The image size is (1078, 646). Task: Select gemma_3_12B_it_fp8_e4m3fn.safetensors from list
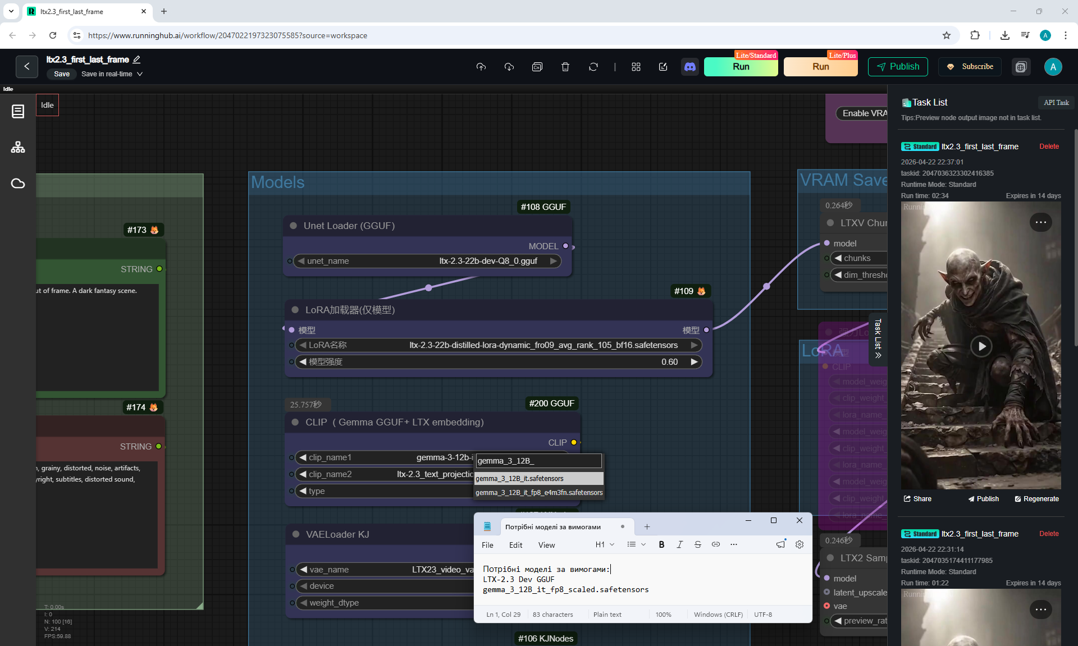pos(539,493)
